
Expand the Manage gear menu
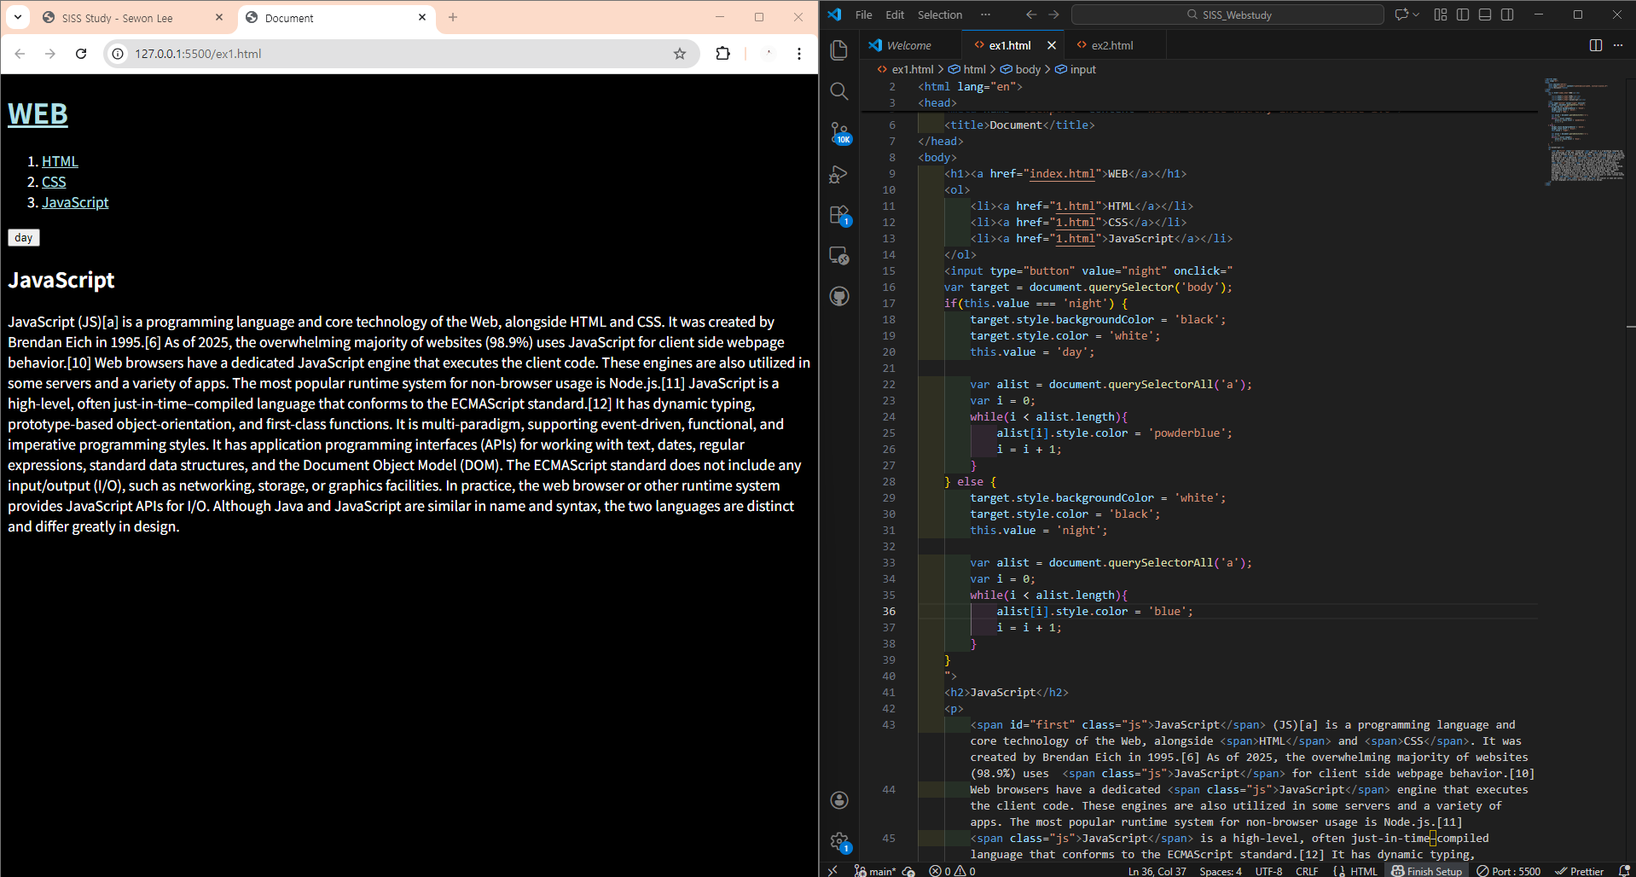click(x=839, y=842)
